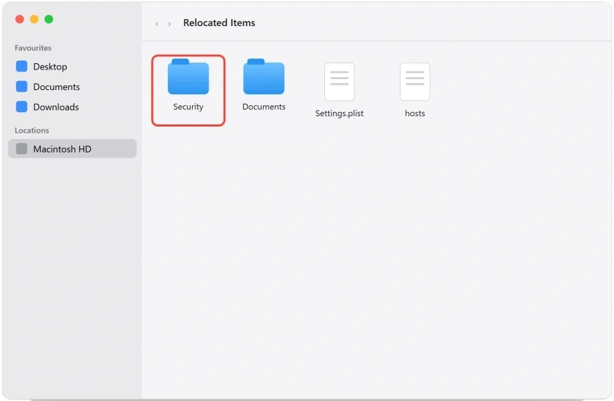Image resolution: width=614 pixels, height=401 pixels.
Task: Click the Relocated Items window title
Action: (x=219, y=23)
